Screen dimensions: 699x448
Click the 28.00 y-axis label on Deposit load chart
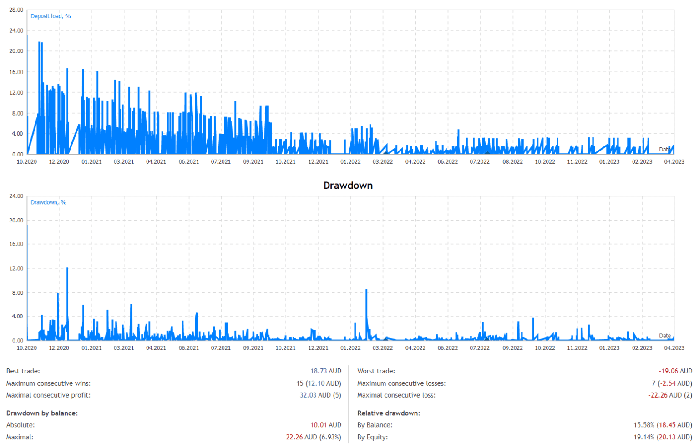pyautogui.click(x=16, y=10)
